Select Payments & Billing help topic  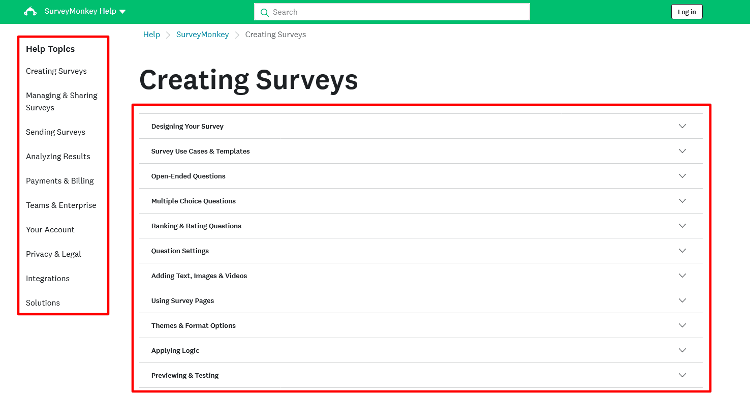[59, 180]
